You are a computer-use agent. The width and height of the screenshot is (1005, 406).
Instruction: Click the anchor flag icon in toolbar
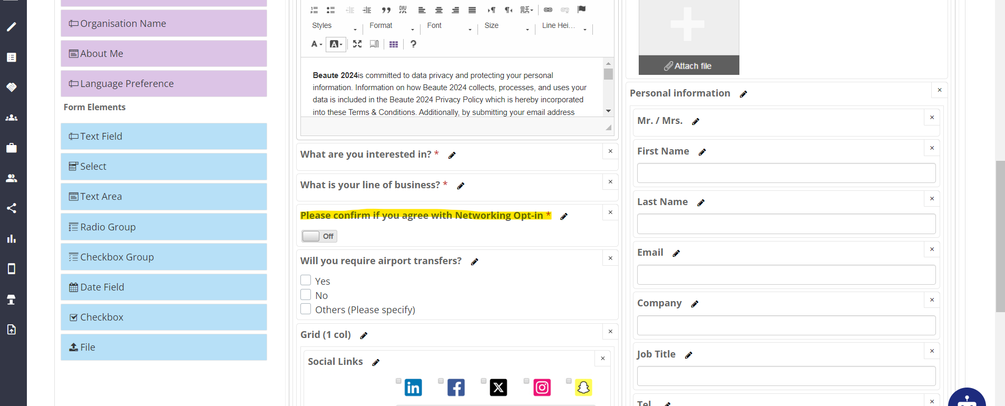[581, 9]
